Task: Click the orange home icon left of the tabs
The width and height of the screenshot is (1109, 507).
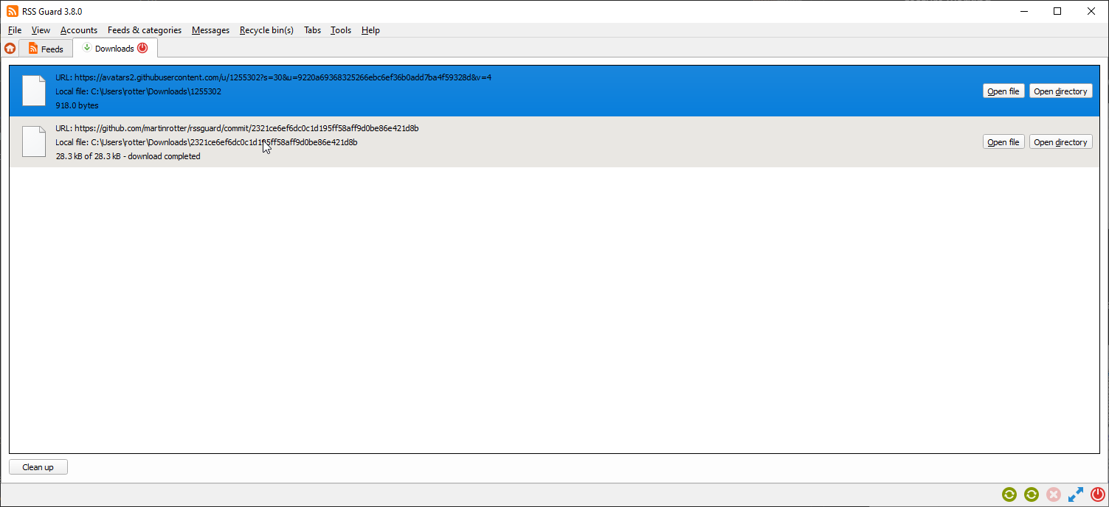Action: tap(10, 49)
